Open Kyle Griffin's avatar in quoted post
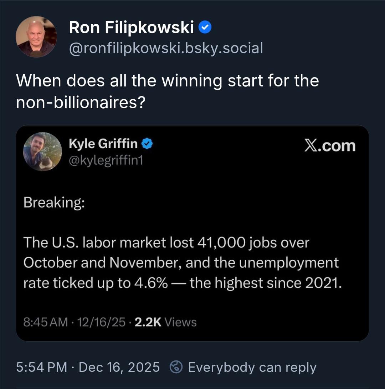The width and height of the screenshot is (385, 389). click(42, 151)
